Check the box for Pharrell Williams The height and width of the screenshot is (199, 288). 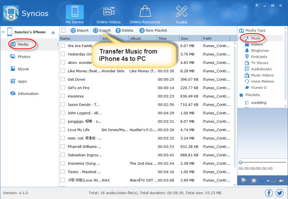point(63,147)
